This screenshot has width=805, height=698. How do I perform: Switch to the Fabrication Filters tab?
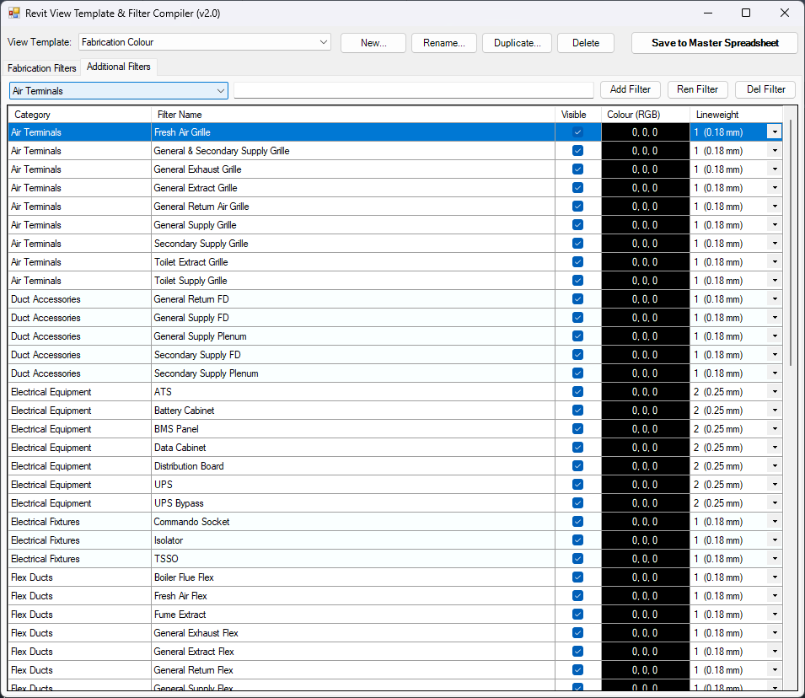41,67
